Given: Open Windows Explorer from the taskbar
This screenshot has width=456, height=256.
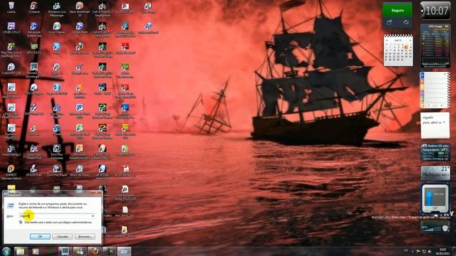Looking at the screenshot, I should click(x=20, y=251).
